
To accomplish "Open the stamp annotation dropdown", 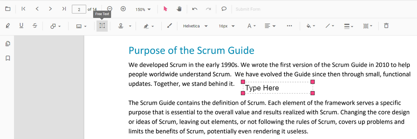I will click(x=124, y=26).
